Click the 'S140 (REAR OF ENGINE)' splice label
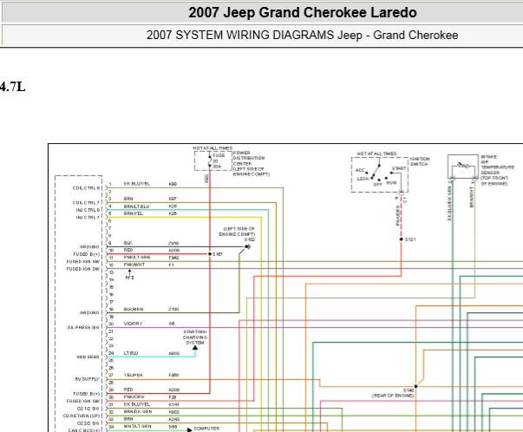The image size is (523, 432). pyautogui.click(x=393, y=393)
